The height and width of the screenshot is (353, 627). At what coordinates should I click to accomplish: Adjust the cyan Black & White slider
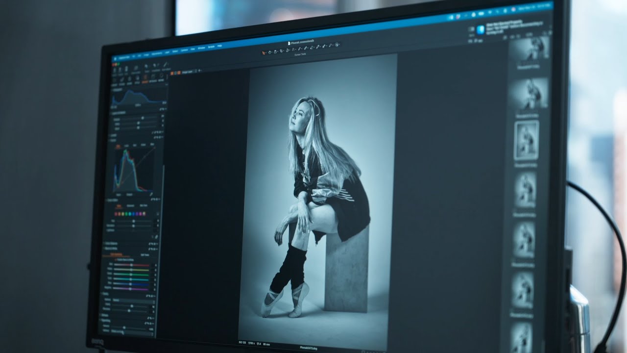coord(132,278)
